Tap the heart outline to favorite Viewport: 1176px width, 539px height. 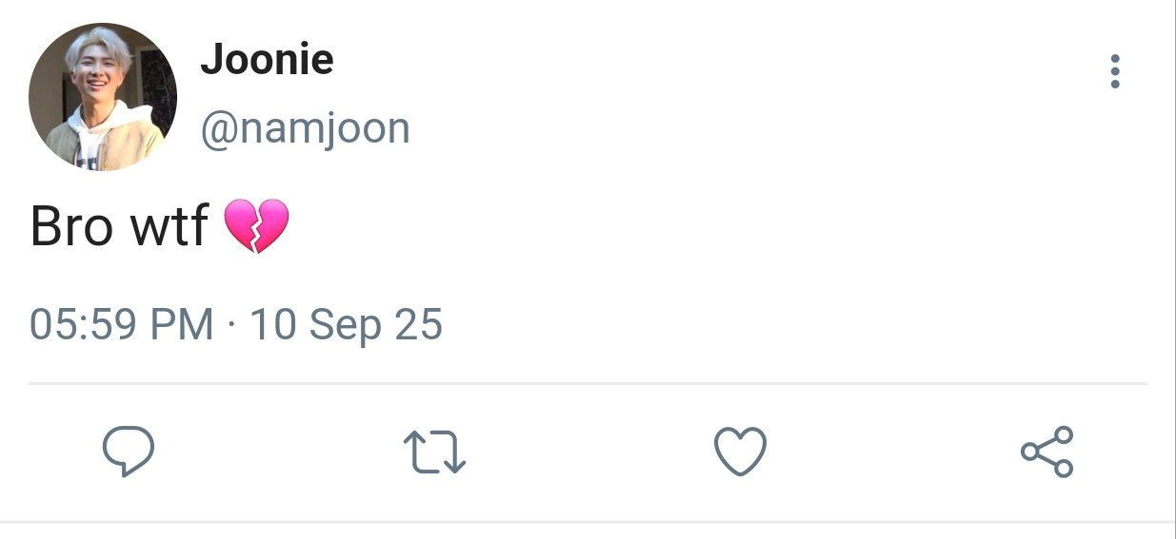pos(740,452)
